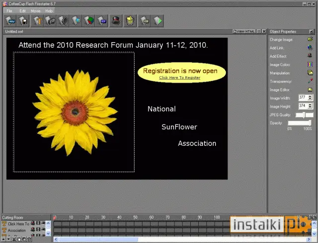Click the trash basket delete icon

pos(130,21)
